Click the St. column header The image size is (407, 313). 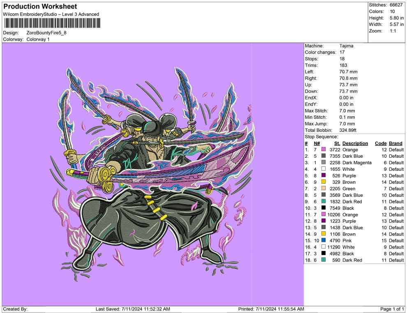coord(337,143)
